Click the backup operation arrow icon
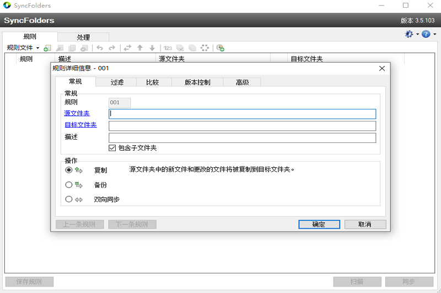 [x=79, y=185]
